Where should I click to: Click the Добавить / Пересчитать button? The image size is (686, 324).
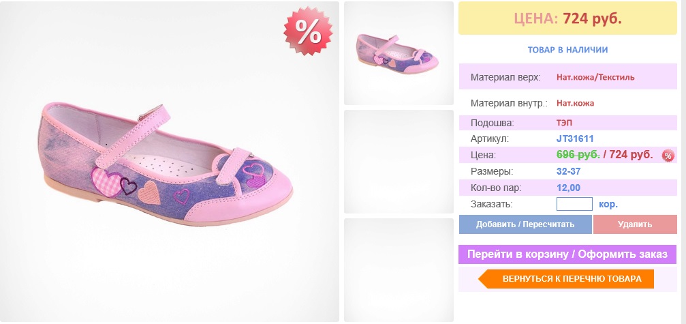pyautogui.click(x=525, y=224)
